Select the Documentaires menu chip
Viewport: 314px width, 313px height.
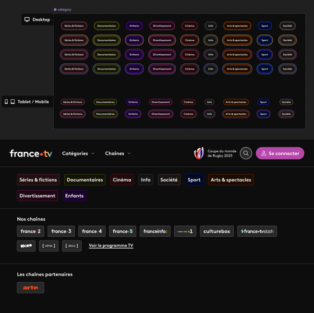point(85,180)
